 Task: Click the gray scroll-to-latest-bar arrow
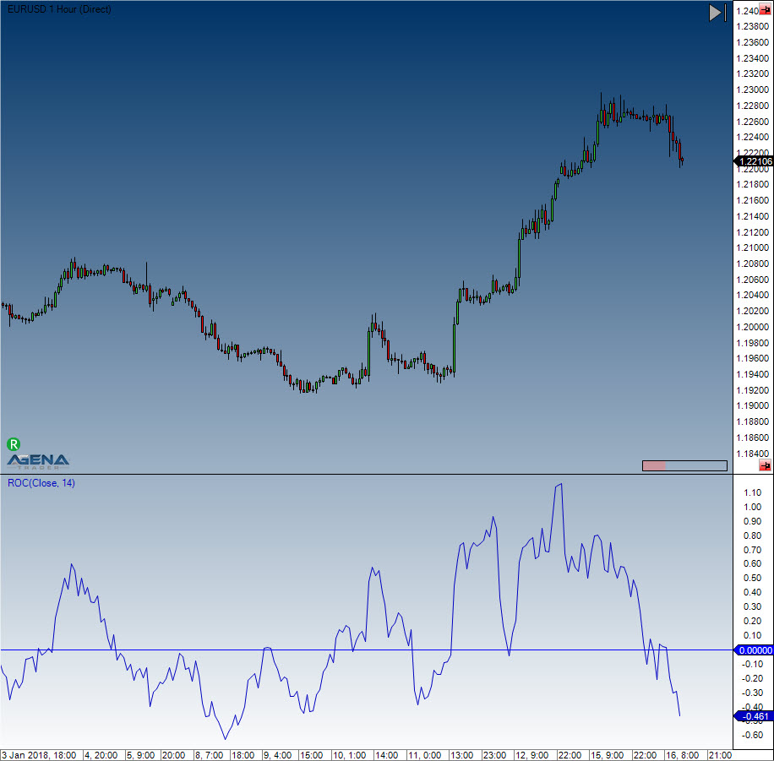pyautogui.click(x=716, y=12)
